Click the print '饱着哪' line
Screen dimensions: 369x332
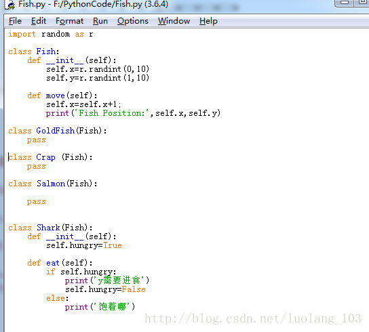coord(100,307)
